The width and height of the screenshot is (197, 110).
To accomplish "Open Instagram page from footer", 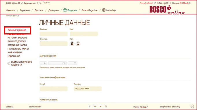I will (x=106, y=107).
